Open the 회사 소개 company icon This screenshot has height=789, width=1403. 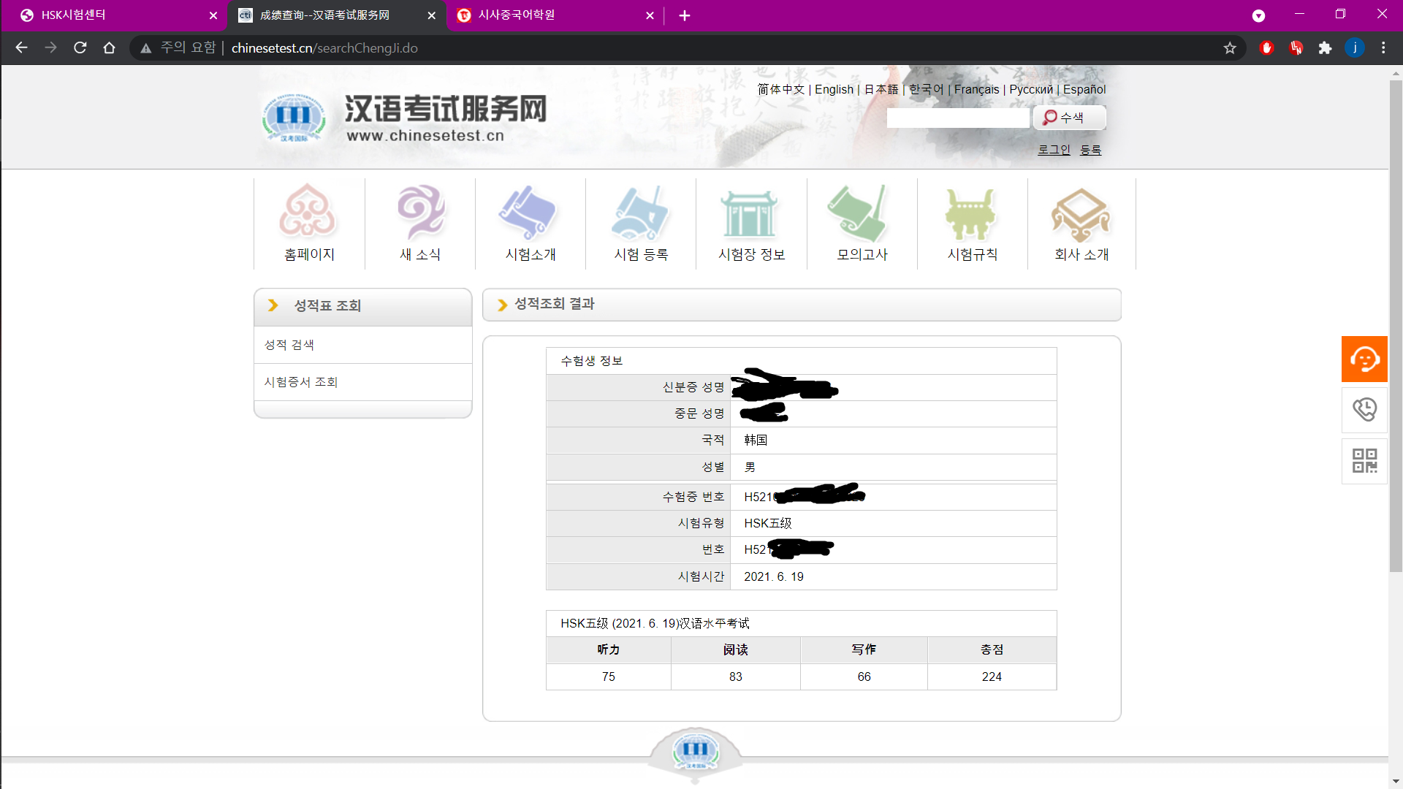coord(1081,215)
